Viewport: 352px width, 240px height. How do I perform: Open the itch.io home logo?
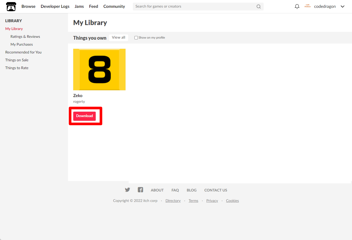pos(11,7)
